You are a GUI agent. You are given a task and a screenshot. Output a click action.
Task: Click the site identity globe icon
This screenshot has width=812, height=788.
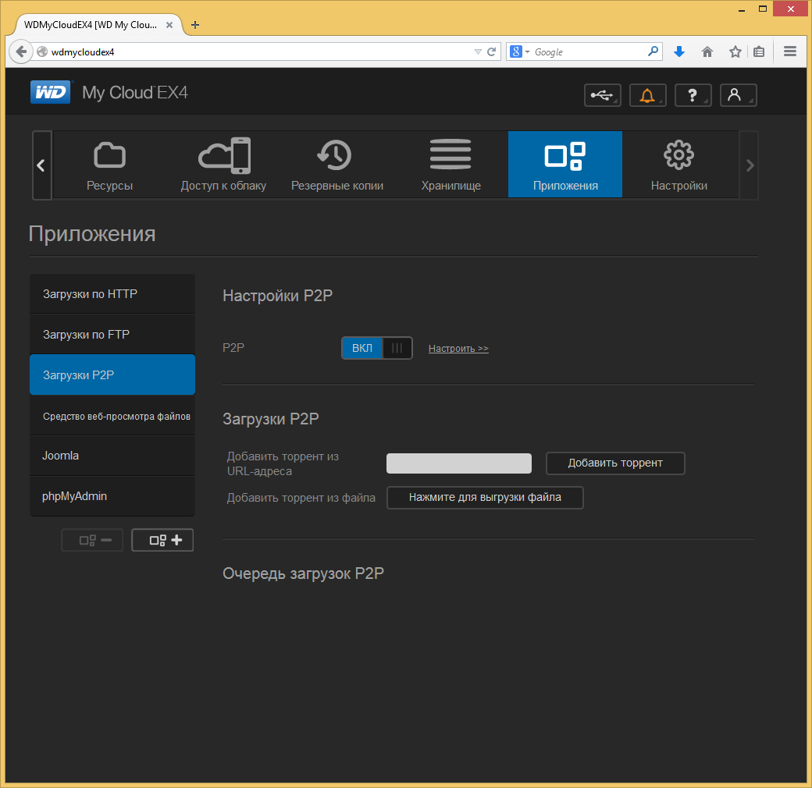point(42,51)
